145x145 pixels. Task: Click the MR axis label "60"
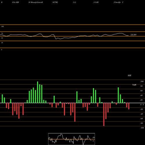142,91
